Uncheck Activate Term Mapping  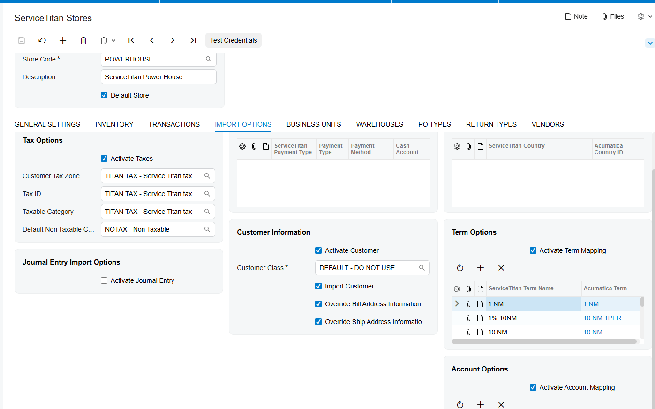click(533, 250)
